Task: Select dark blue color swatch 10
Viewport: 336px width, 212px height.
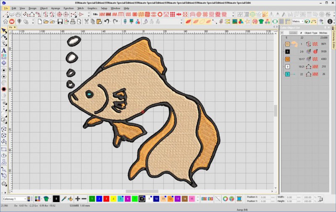Action: coord(156,199)
